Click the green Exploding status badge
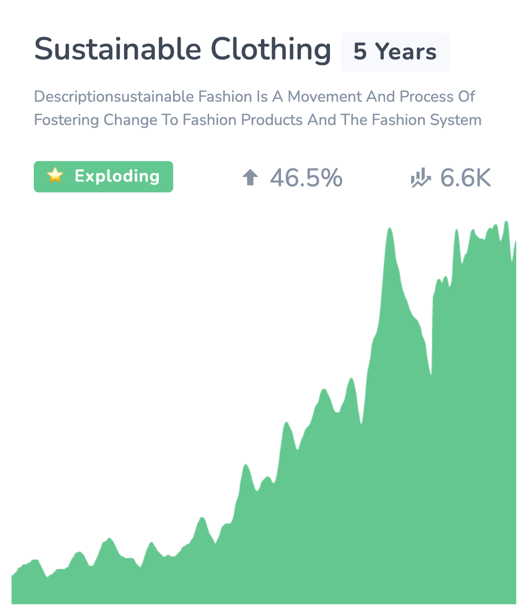This screenshot has width=523, height=616. point(103,176)
